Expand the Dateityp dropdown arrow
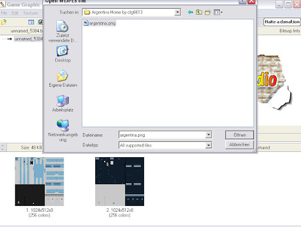 (208, 145)
